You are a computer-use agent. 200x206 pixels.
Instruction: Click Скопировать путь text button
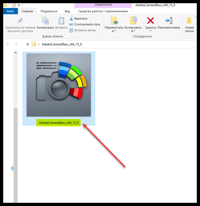point(87,24)
